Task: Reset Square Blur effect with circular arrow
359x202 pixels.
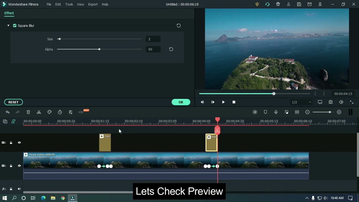Action: pos(179,26)
